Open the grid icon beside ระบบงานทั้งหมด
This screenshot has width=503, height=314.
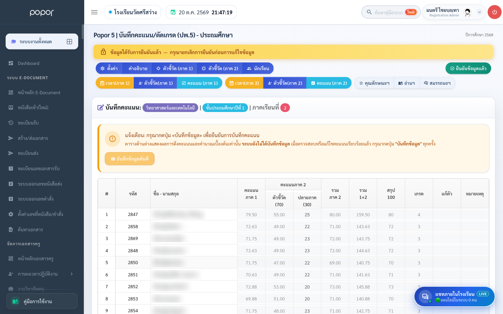point(70,42)
